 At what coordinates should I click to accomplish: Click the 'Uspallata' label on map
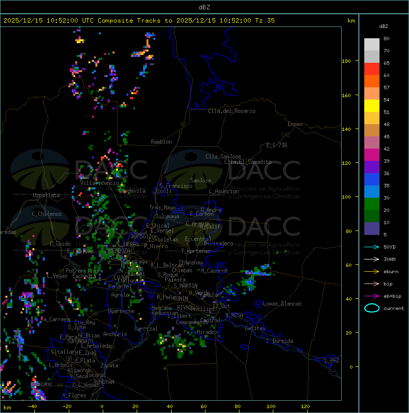[46, 195]
